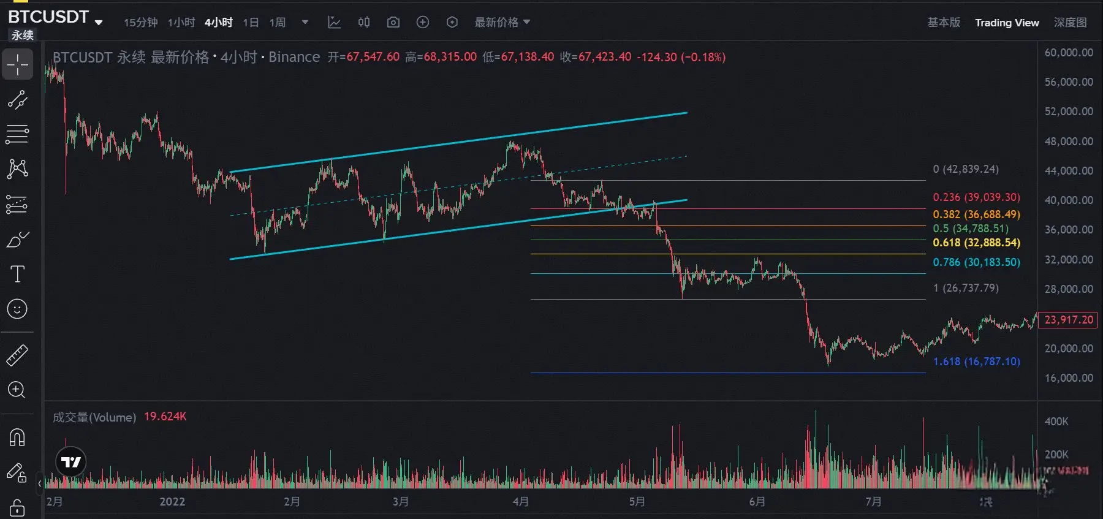Select the 4小时 interval
The height and width of the screenshot is (519, 1103).
click(x=219, y=23)
